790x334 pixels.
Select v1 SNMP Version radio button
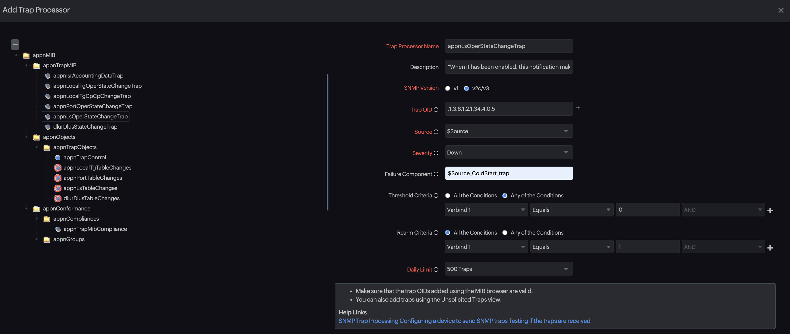447,88
